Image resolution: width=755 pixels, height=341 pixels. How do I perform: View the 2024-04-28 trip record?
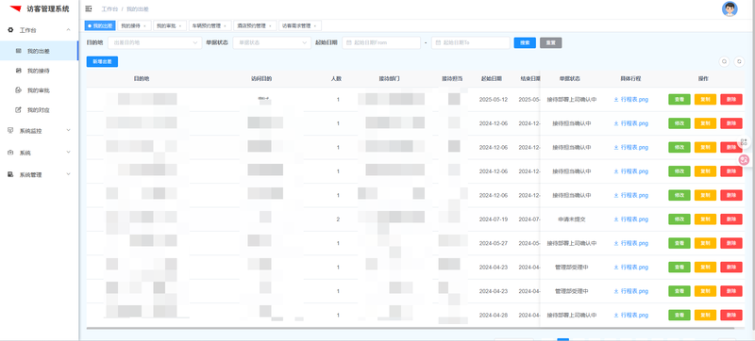click(679, 316)
